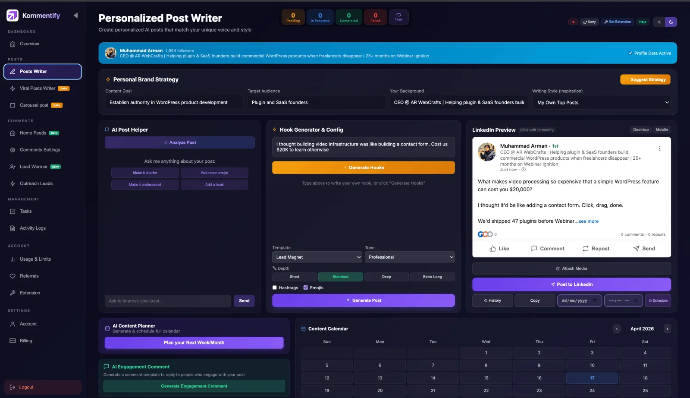Click the Failed status counter
690x398 pixels.
click(375, 17)
